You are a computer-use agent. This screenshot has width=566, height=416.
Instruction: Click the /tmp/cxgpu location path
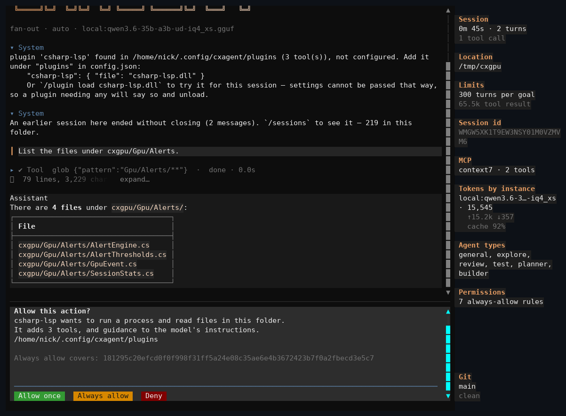[x=480, y=66]
